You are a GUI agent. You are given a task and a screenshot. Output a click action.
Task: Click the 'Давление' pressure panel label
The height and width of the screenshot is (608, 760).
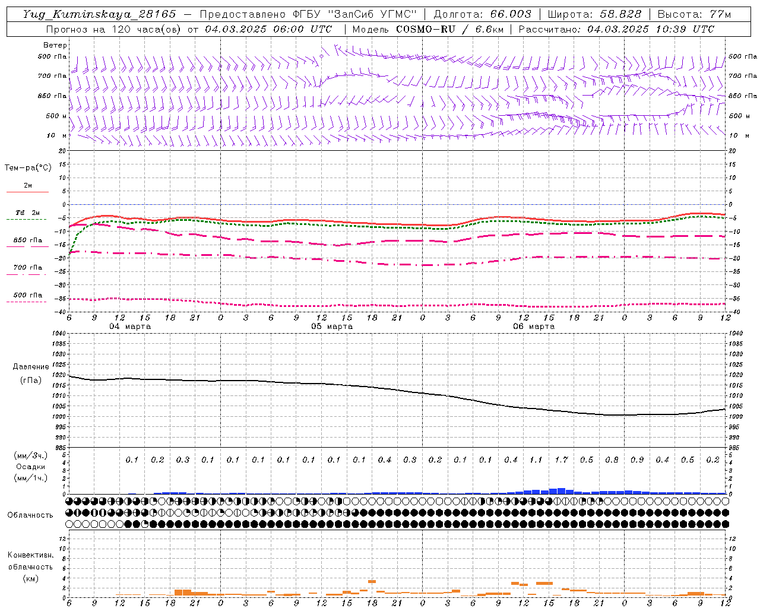pyautogui.click(x=31, y=367)
